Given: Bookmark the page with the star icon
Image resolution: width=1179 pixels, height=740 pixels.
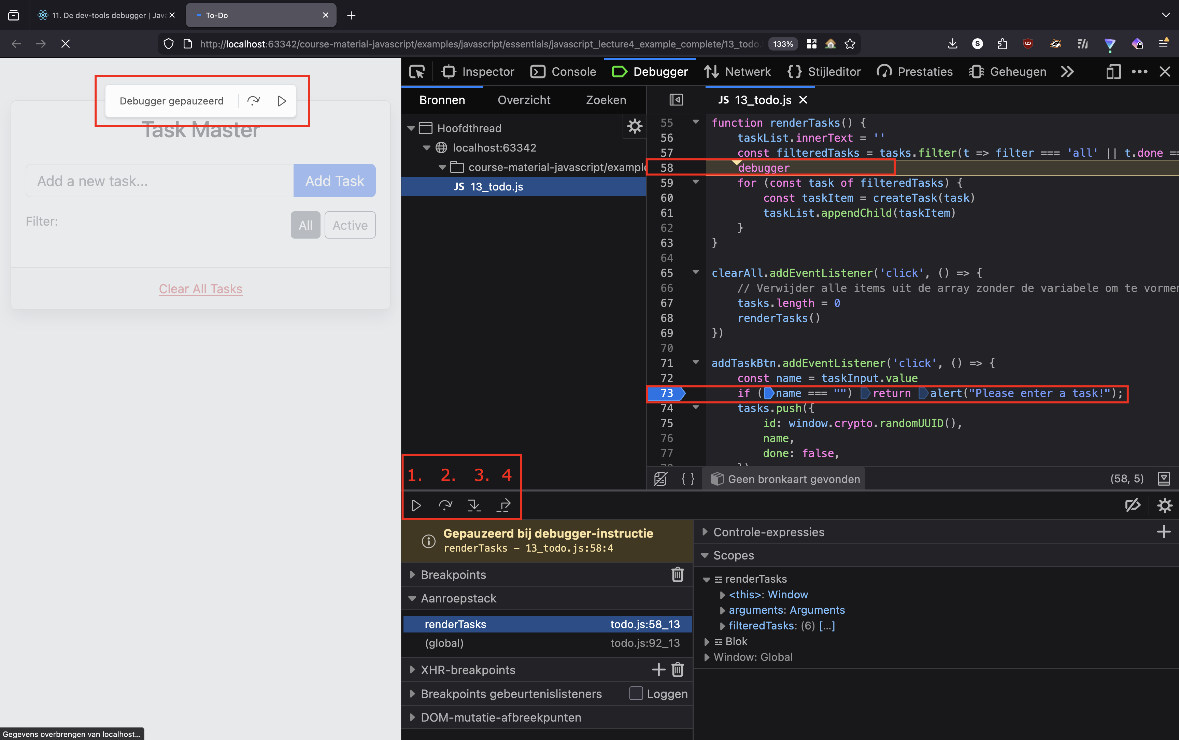Looking at the screenshot, I should [849, 44].
